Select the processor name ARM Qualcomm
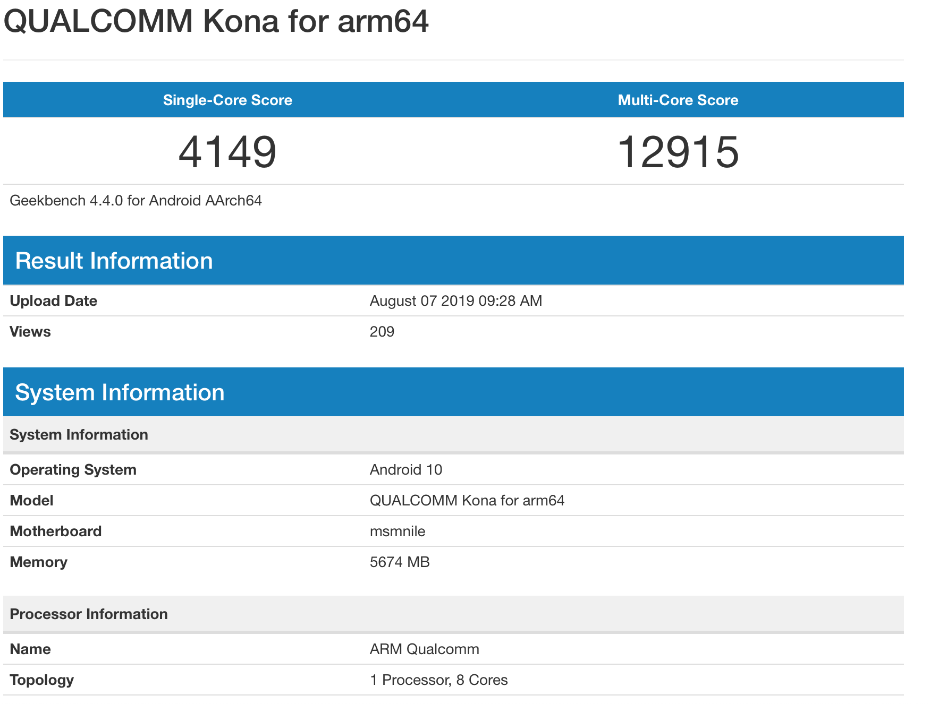Viewport: 930px width, 704px height. [x=425, y=649]
